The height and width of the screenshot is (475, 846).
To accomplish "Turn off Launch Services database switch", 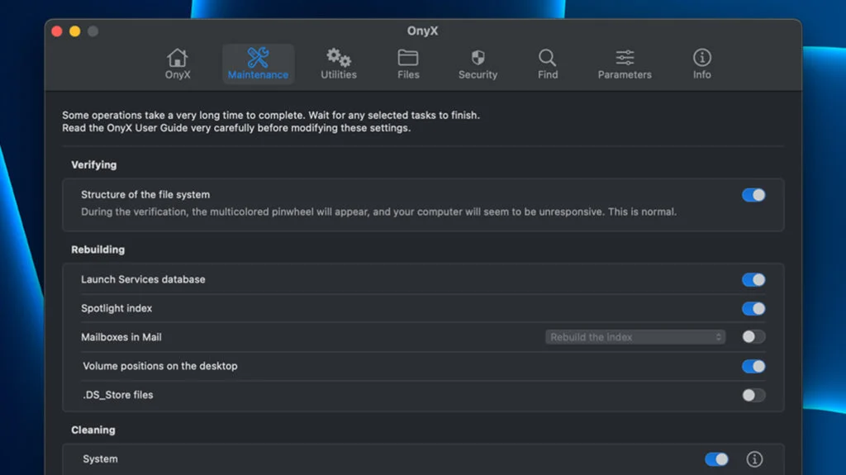I will [753, 279].
